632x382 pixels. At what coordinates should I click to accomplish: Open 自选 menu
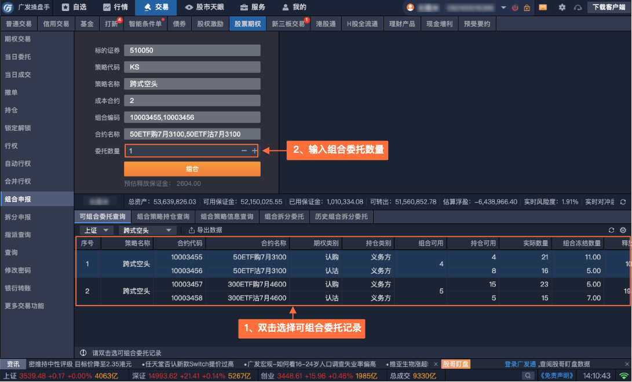tap(74, 8)
